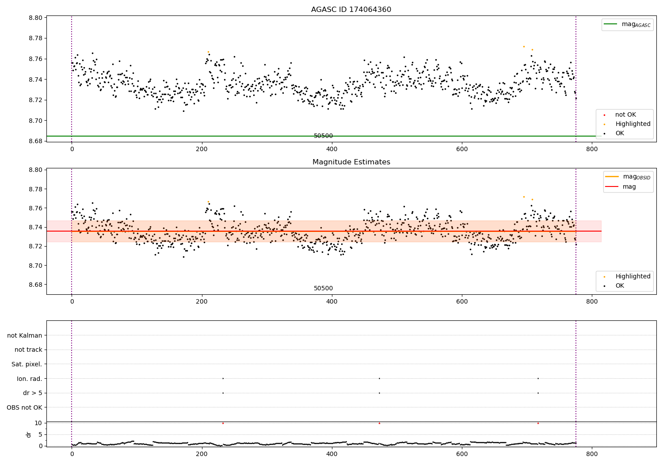The width and height of the screenshot is (663, 464).
Task: Click the 'Magnitude Estimates' subplot title
Action: [351, 162]
